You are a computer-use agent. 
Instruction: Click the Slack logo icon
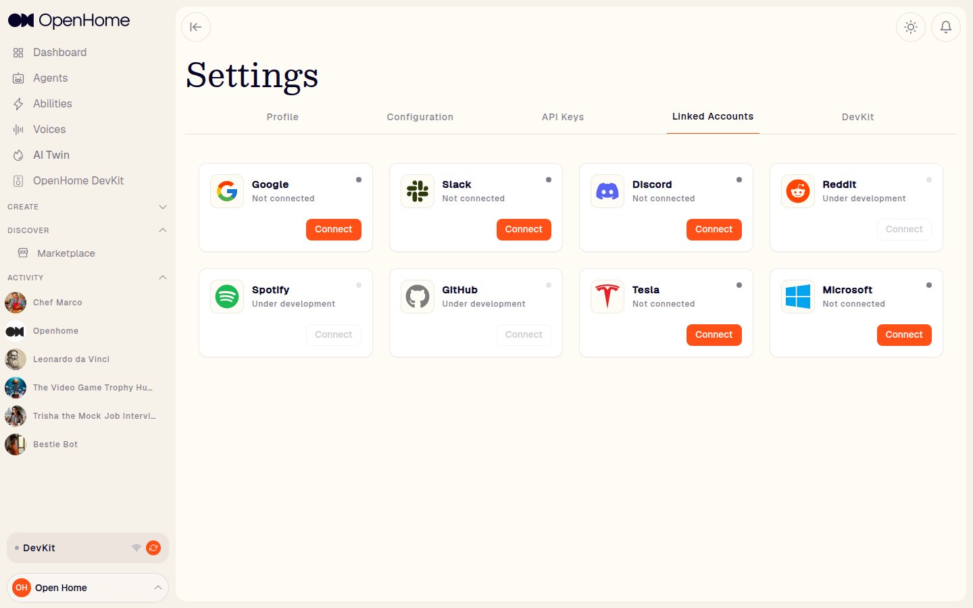[x=418, y=191]
